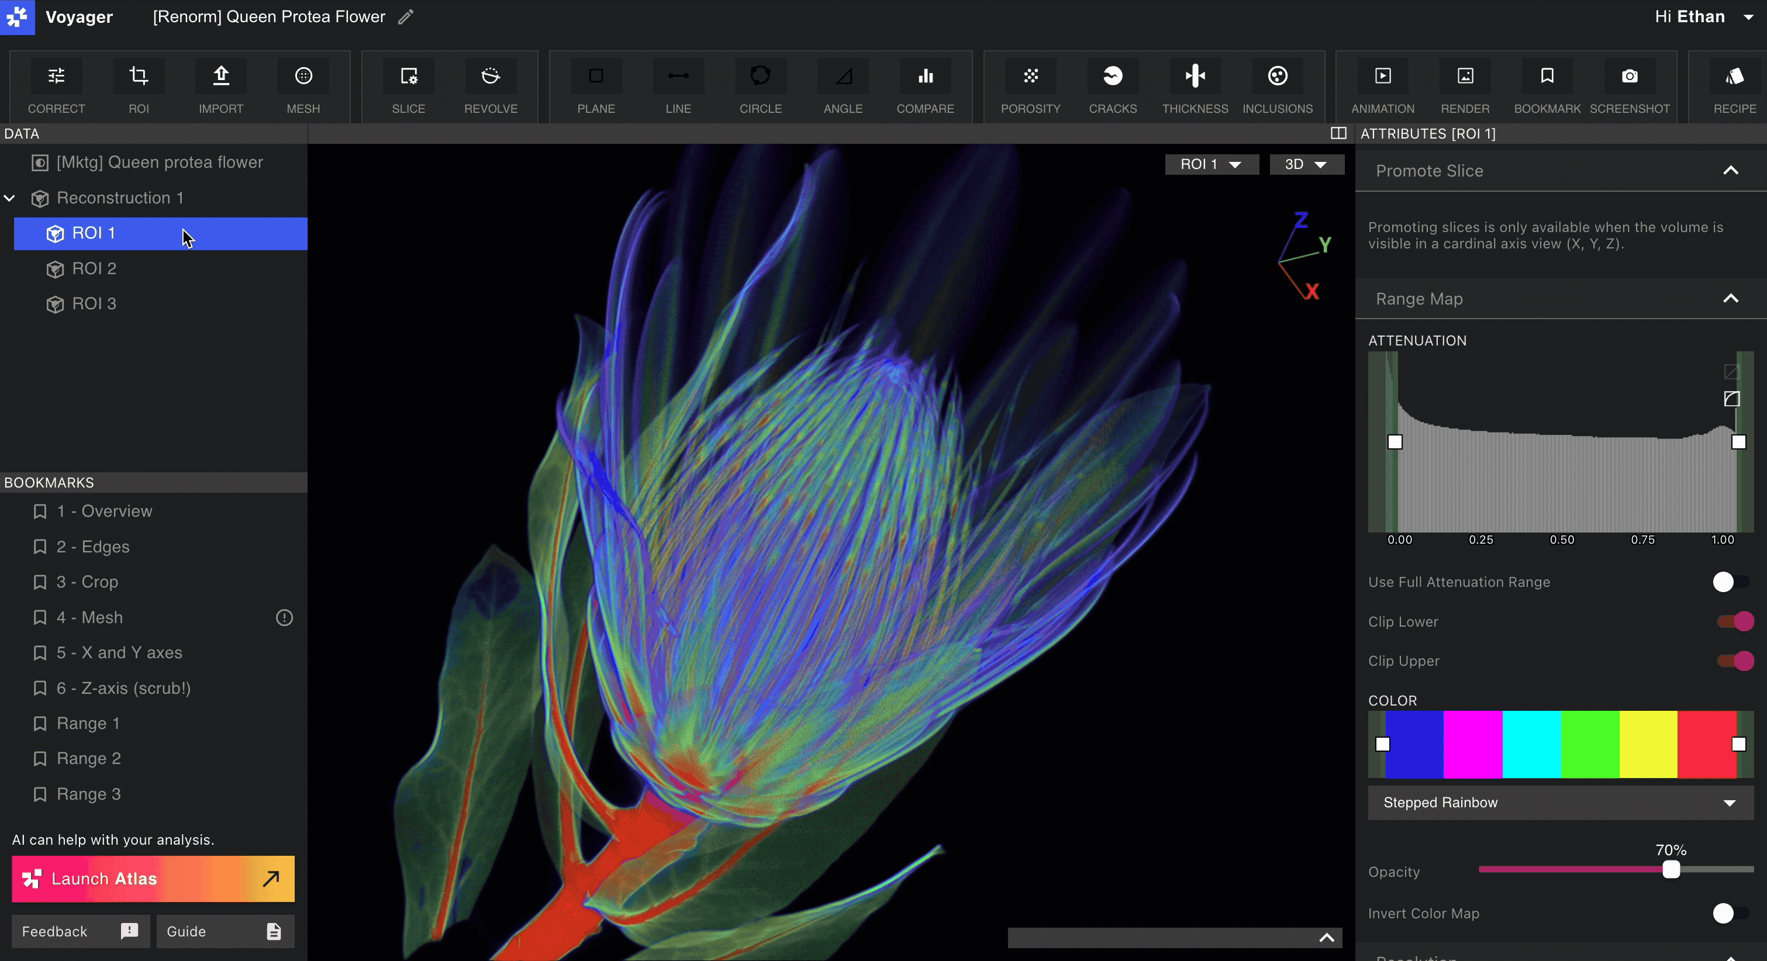
Task: Enable Use Full Attenuation Range
Action: 1730,582
